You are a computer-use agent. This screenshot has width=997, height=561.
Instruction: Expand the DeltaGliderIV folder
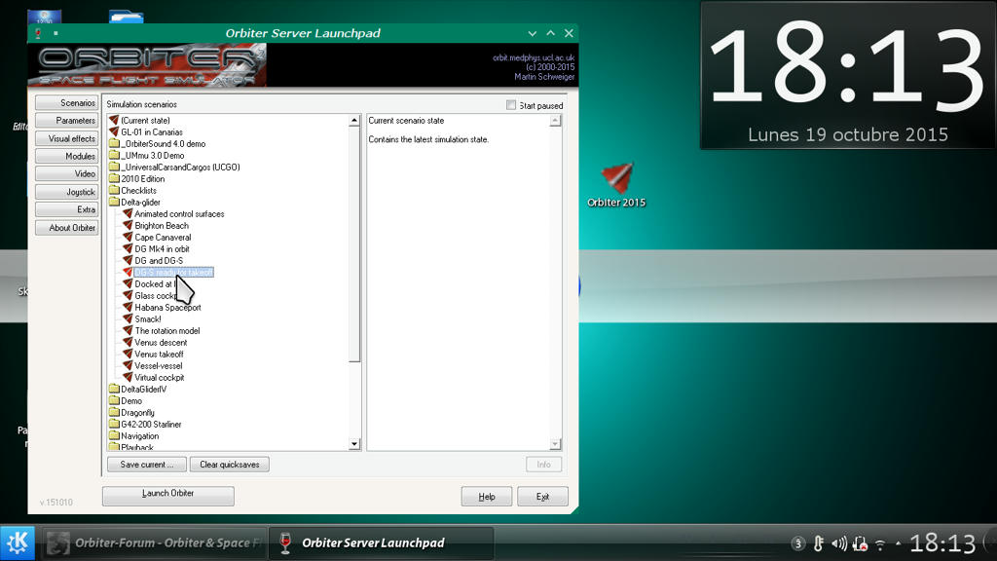pyautogui.click(x=114, y=389)
